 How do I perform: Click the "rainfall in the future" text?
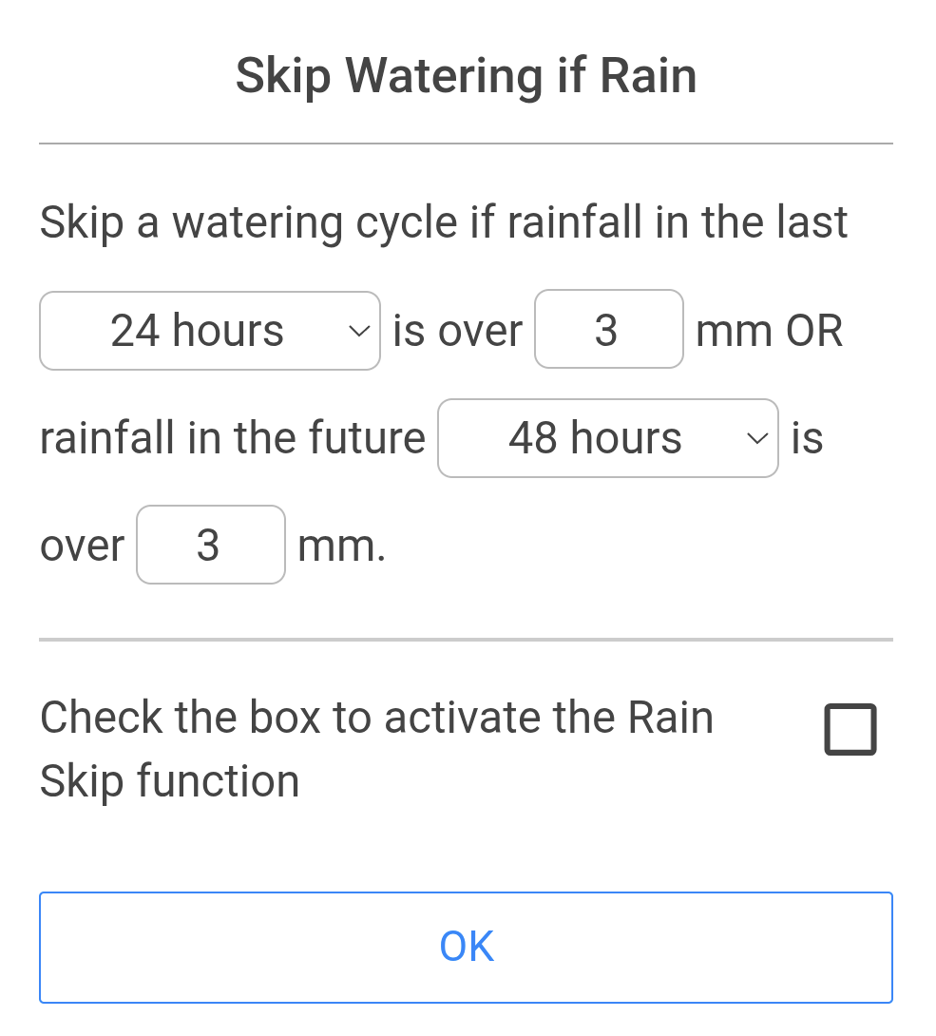pos(233,438)
